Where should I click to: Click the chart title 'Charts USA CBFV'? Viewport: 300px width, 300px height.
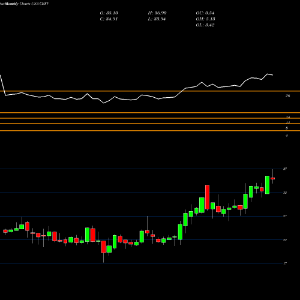34,4
